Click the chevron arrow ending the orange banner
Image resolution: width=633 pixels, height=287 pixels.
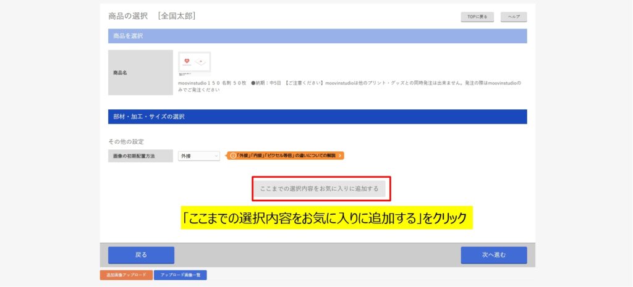[x=339, y=156]
